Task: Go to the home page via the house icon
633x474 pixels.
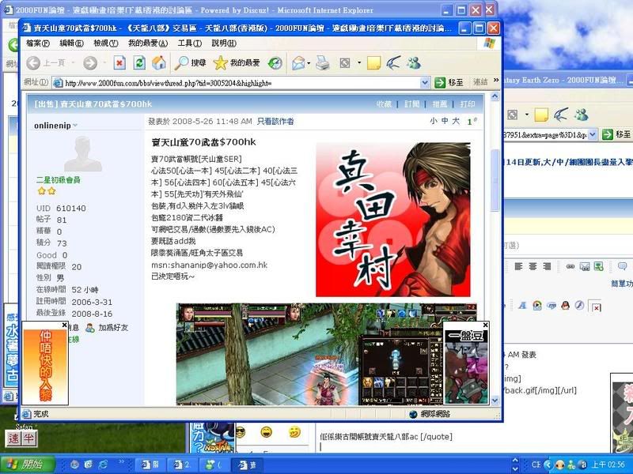Action: [x=159, y=63]
